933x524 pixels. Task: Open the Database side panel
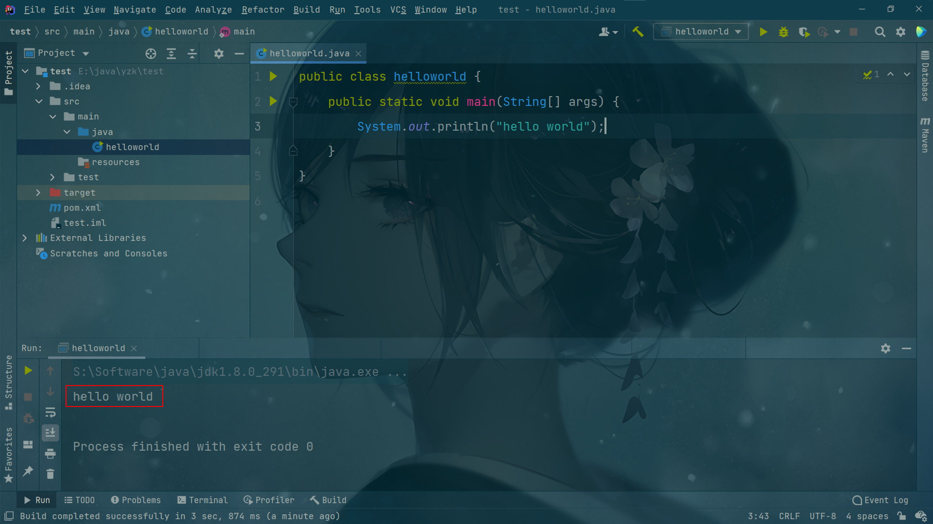(x=925, y=76)
